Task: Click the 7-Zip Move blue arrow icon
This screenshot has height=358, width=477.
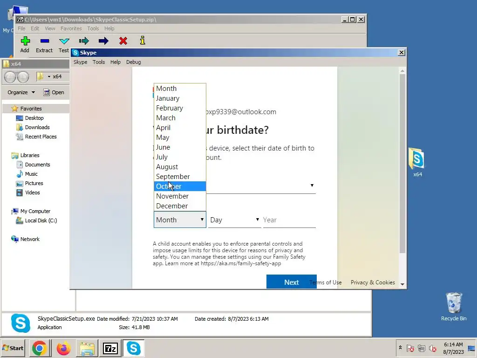Action: (x=103, y=41)
